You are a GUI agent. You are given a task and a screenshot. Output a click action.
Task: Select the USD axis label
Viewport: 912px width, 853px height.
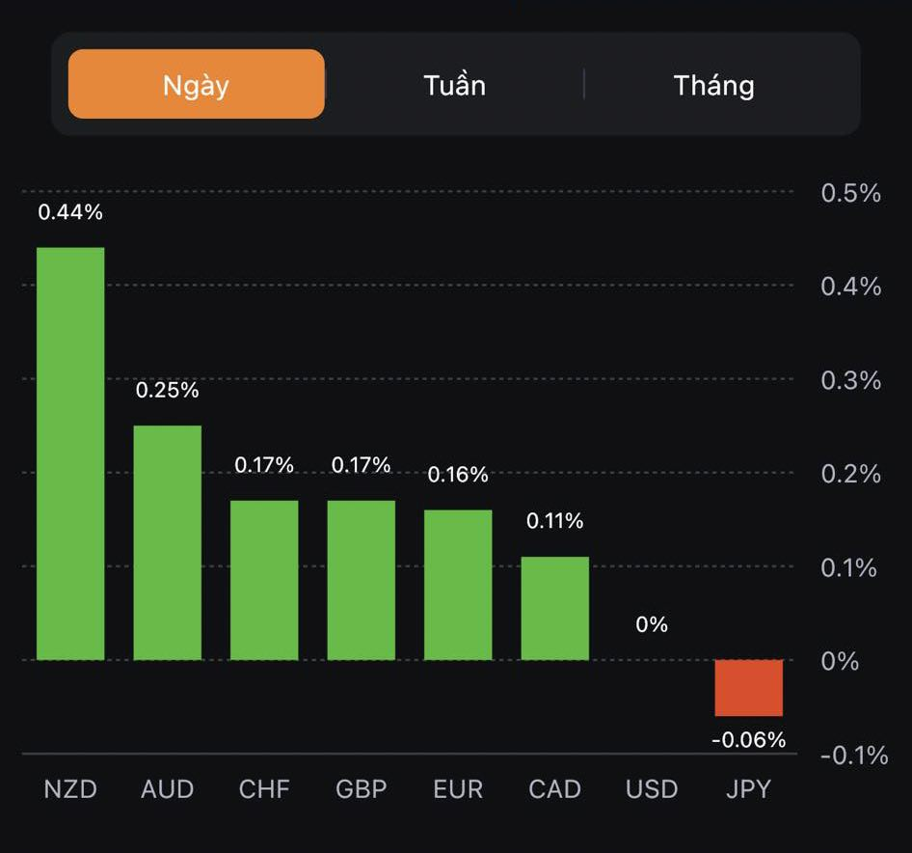[652, 789]
